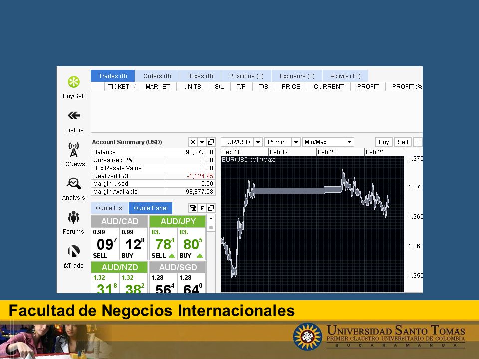Click AUD/SGD buy price 64
The width and height of the screenshot is (479, 359).
tap(191, 289)
